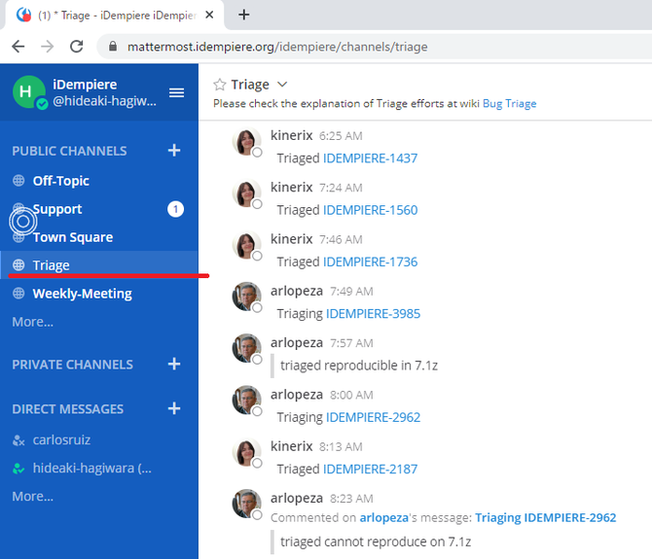Viewport: 652px width, 559px height.
Task: Go back with browser back arrow
Action: point(18,47)
